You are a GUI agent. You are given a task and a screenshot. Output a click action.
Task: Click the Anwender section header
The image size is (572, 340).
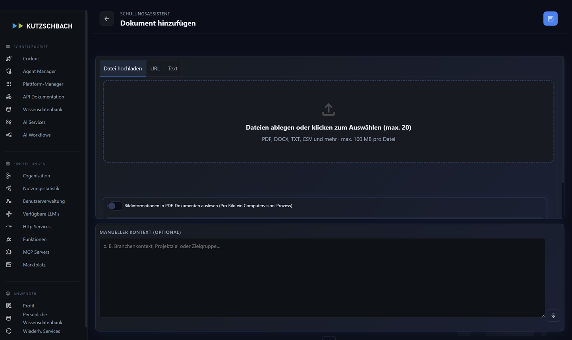[21, 293]
